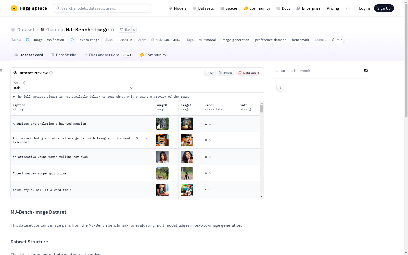
Task: Copy dataset name with the copy icon
Action: (x=112, y=30)
